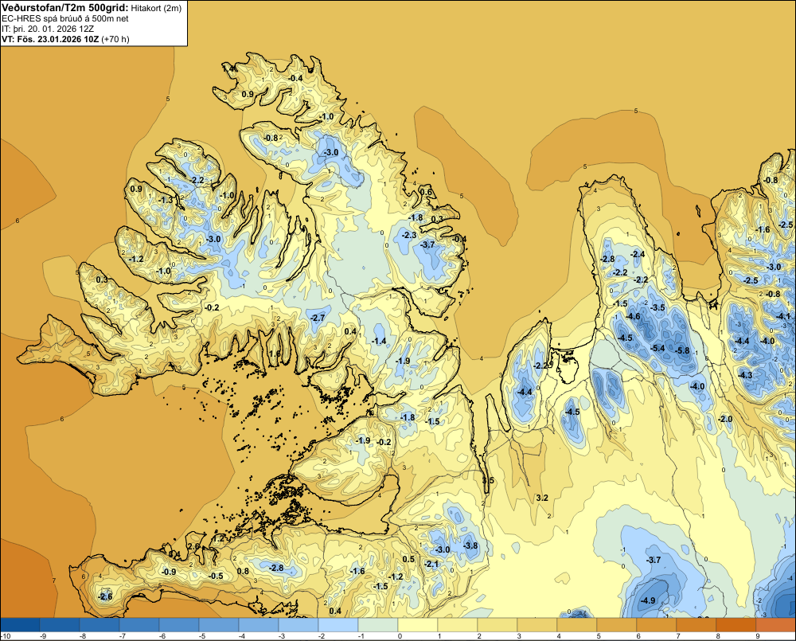The width and height of the screenshot is (796, 641).
Task: Select legend color band between -10 and -9
Action: 20,624
